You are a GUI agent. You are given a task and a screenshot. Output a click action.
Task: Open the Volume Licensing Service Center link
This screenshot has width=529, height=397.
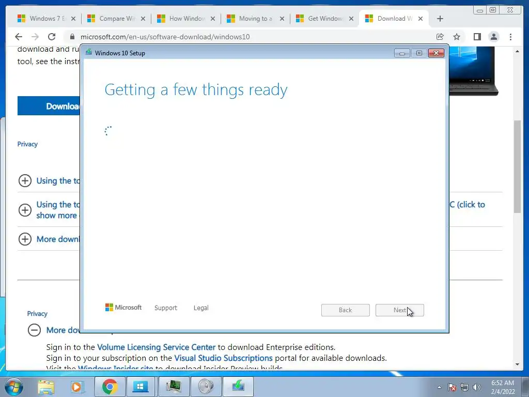pos(156,347)
